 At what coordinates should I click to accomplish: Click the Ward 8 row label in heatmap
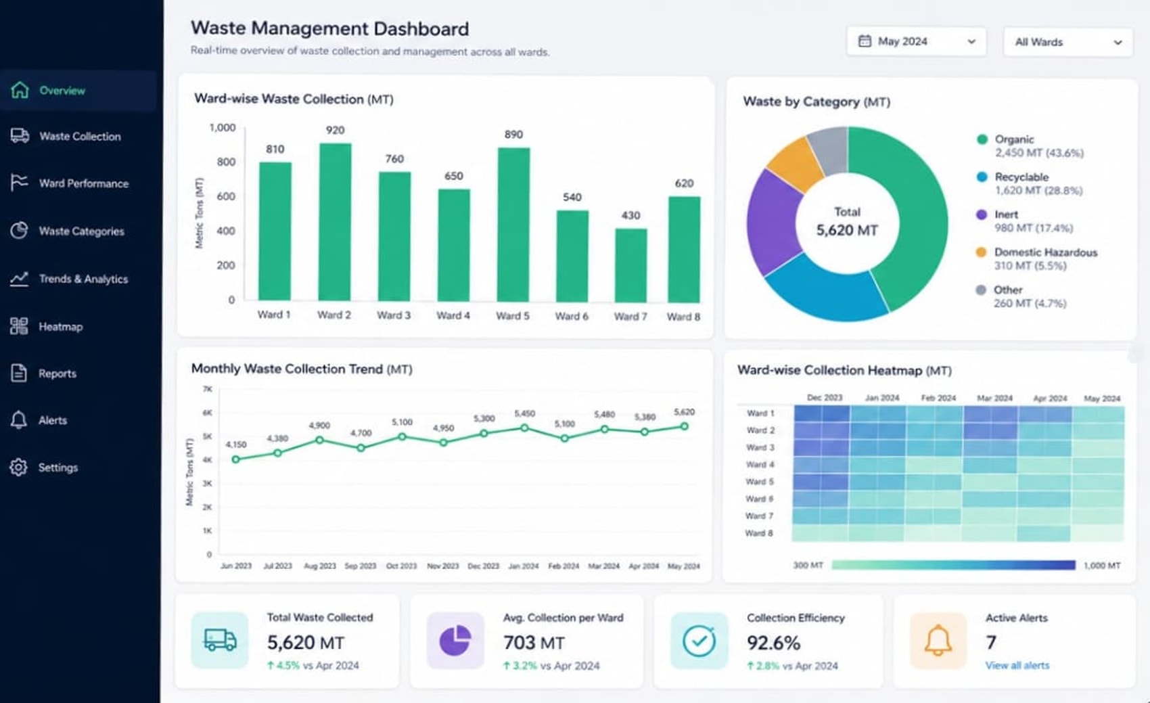pos(759,533)
